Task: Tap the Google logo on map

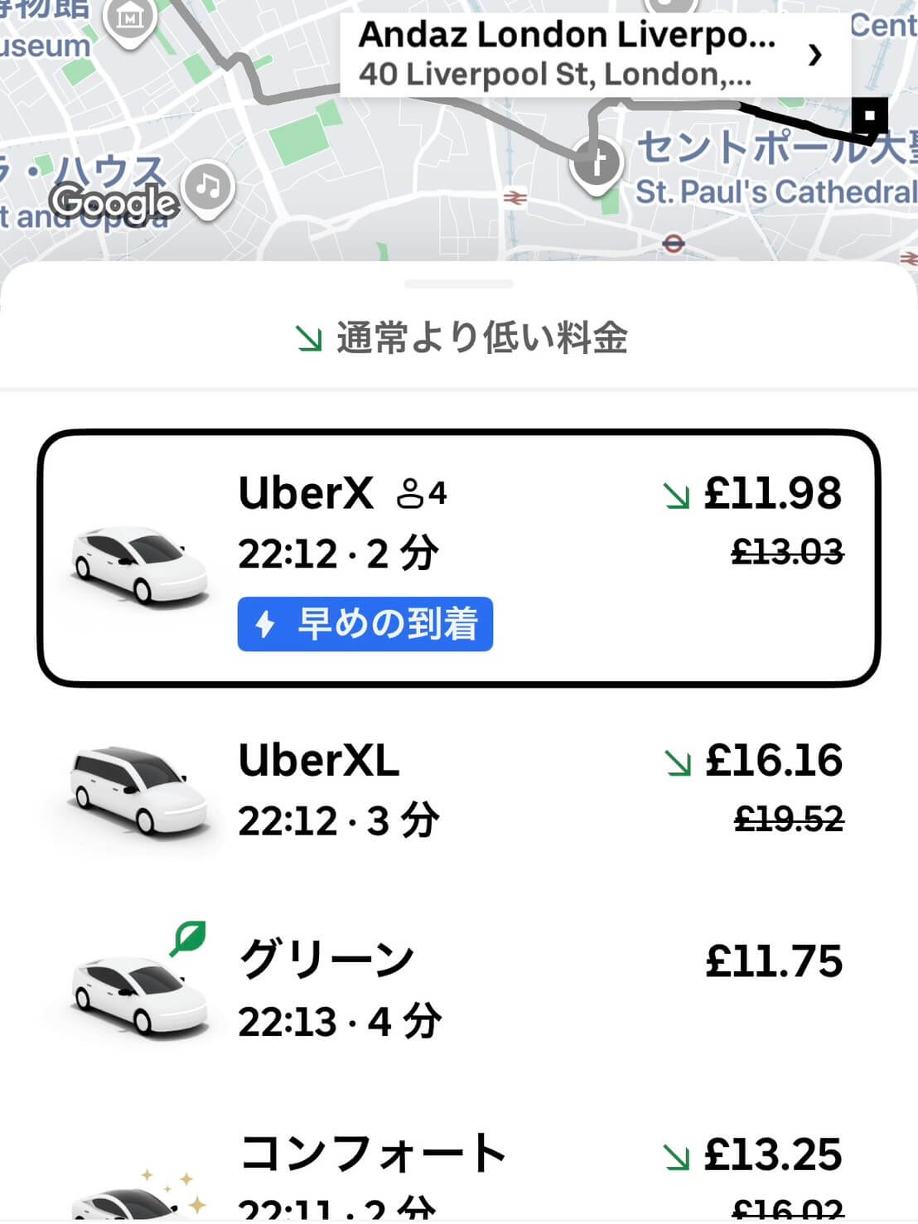Action: 114,201
